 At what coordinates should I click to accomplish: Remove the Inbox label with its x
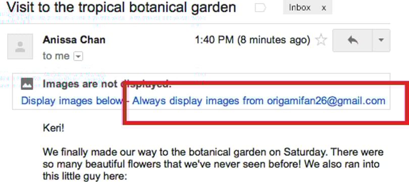click(x=324, y=8)
